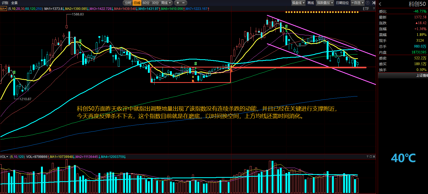Switch to 分时 intraday chart view
428x194 pixels.
coord(128,3)
